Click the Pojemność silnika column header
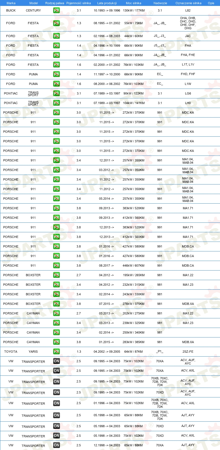Image resolution: width=220 pixels, height=450 pixels. (x=78, y=3)
